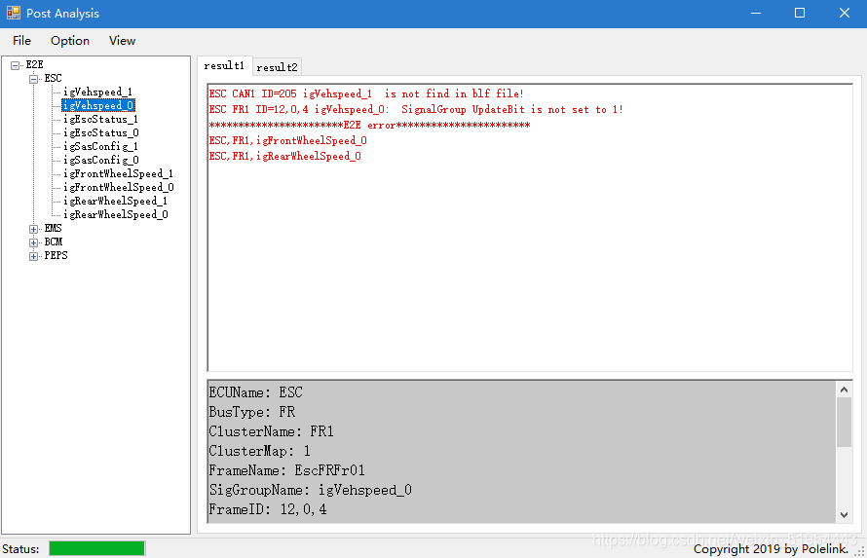Collapse the E2E root tree node
Screen dimensions: 867x558
16,65
